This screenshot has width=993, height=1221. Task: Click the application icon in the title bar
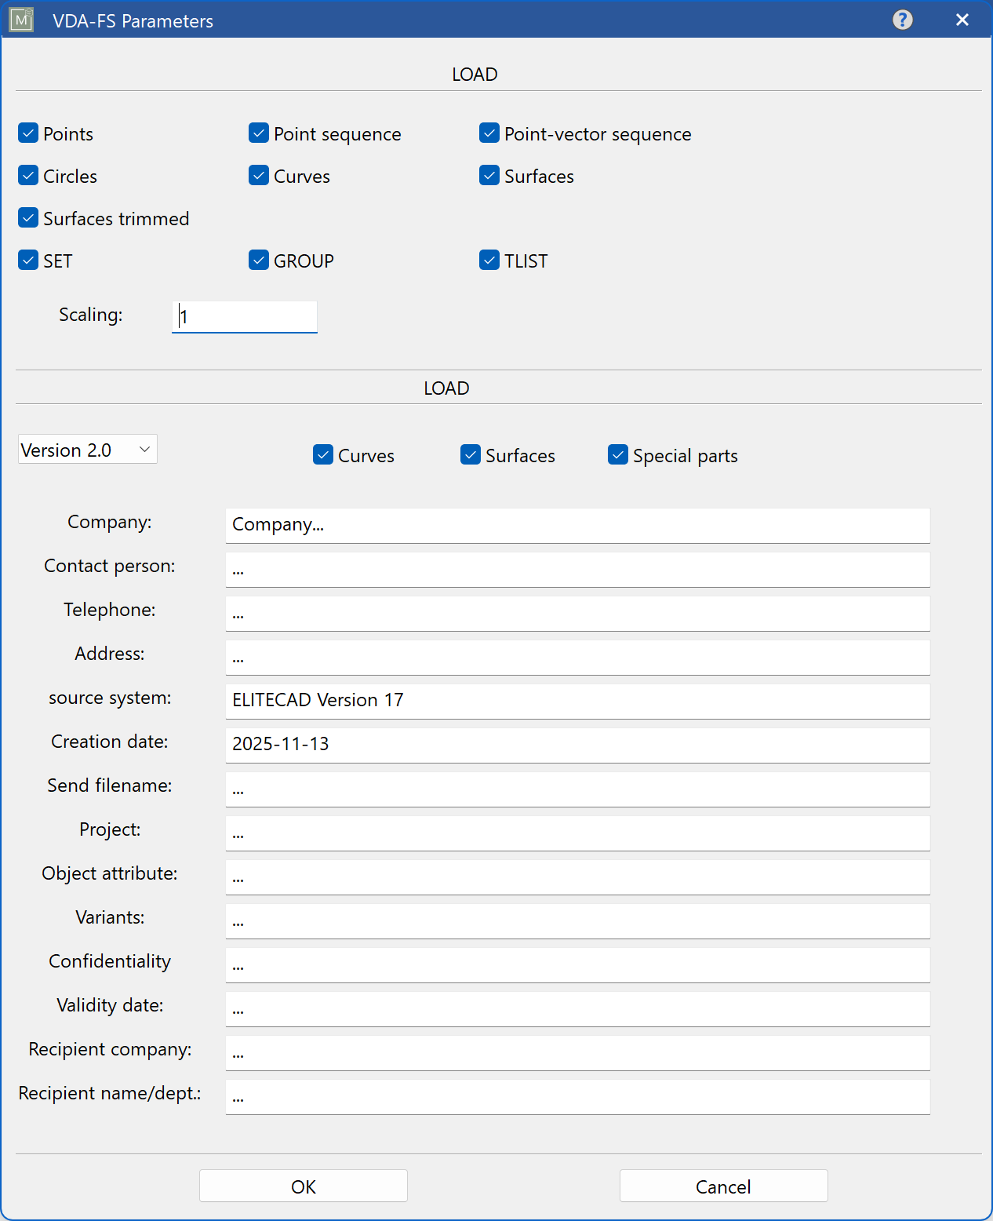pos(20,20)
